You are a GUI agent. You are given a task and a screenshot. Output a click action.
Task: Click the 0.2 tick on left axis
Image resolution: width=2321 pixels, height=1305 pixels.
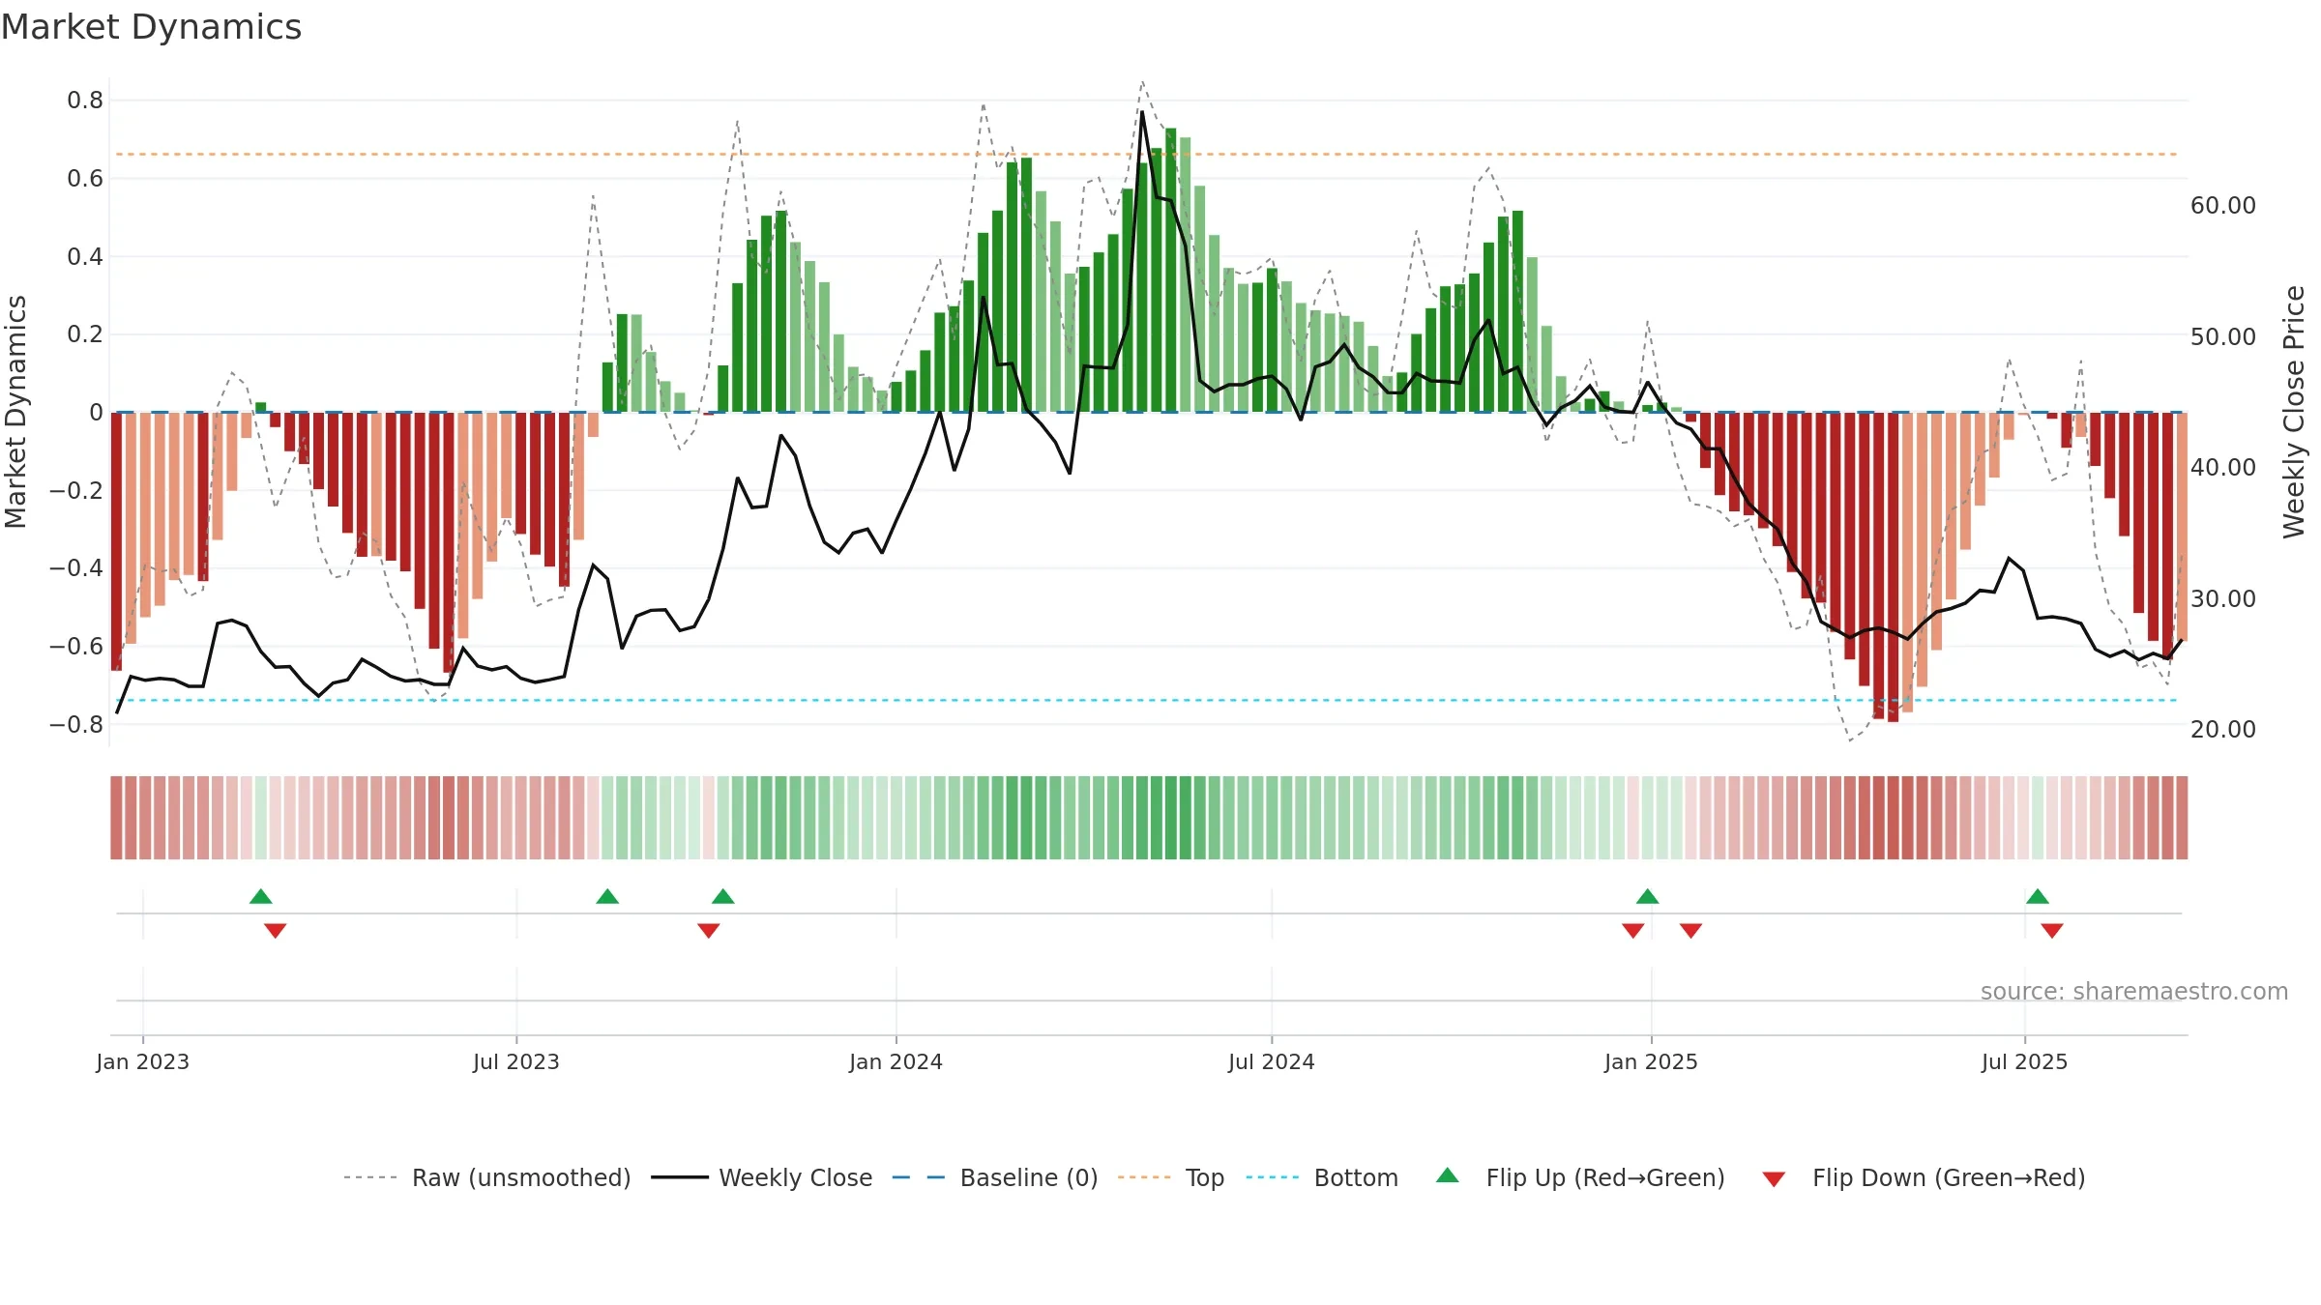pos(85,334)
